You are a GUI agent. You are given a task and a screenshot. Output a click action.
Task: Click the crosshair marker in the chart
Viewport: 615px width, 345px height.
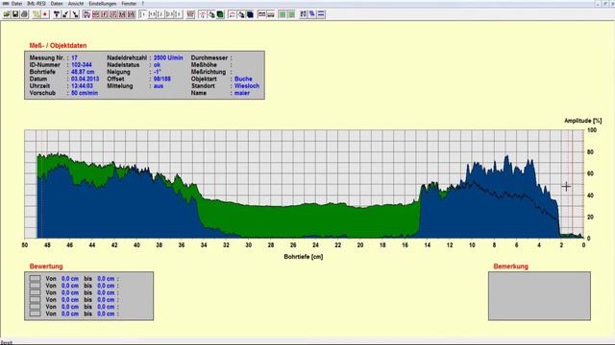[x=566, y=187]
